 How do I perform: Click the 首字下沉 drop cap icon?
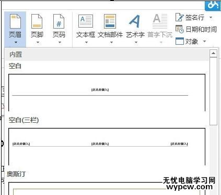click(160, 21)
